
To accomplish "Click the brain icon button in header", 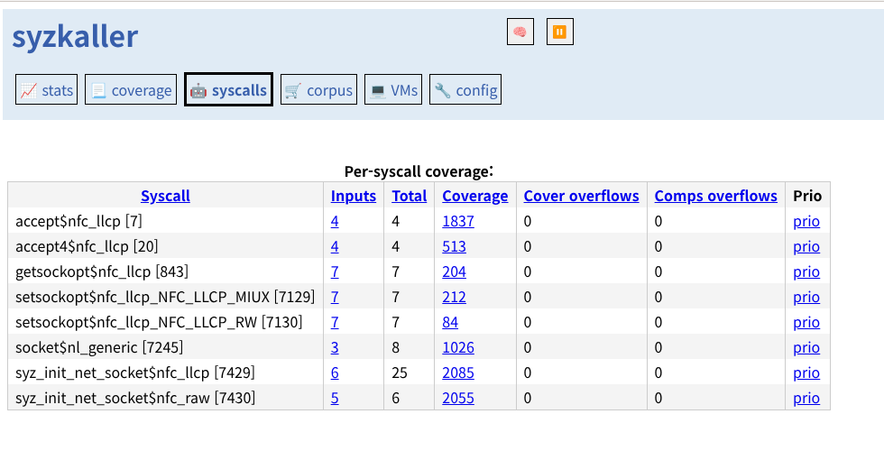I will tap(520, 32).
